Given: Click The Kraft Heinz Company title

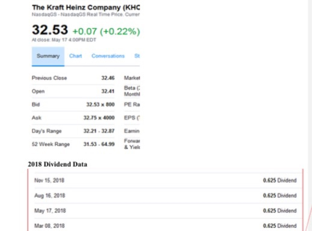Looking at the screenshot, I should [x=86, y=7].
